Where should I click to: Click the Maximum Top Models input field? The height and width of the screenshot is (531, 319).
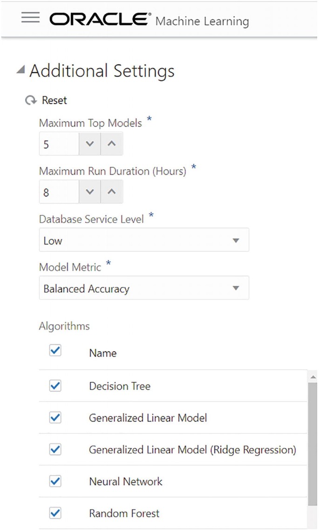(x=59, y=144)
